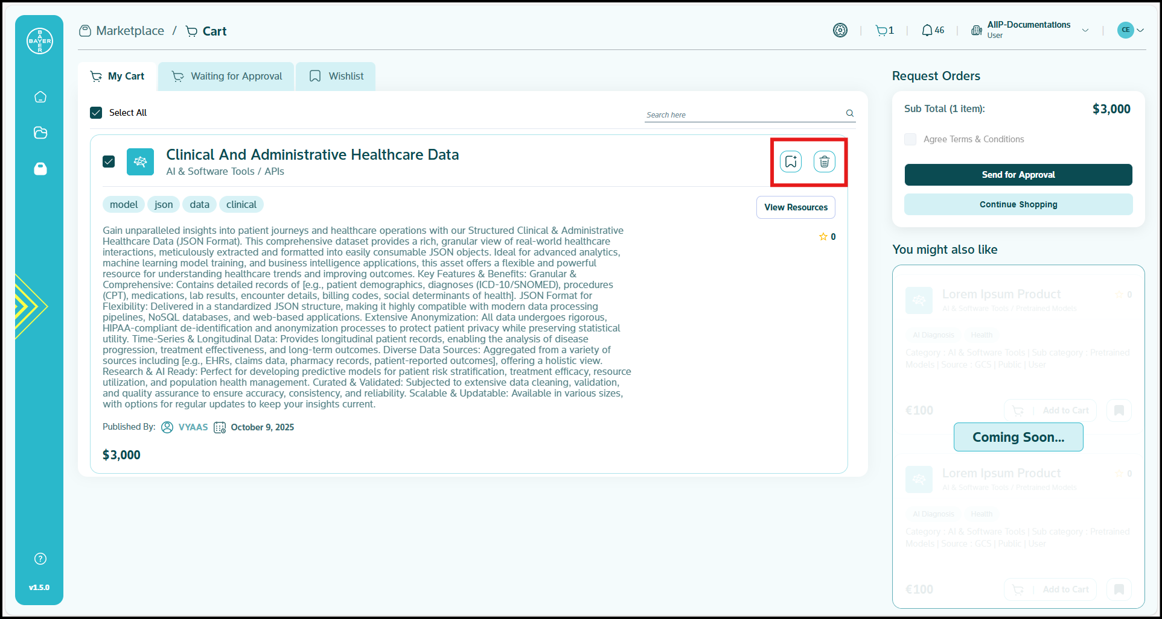Expand the CE user profile menu
The width and height of the screenshot is (1162, 619).
(x=1131, y=30)
